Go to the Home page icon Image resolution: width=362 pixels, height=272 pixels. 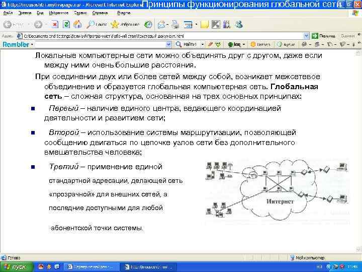tap(77, 24)
